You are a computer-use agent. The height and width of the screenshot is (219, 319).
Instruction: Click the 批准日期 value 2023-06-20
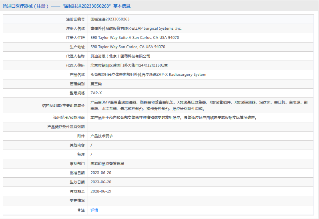pyautogui.click(x=101, y=173)
